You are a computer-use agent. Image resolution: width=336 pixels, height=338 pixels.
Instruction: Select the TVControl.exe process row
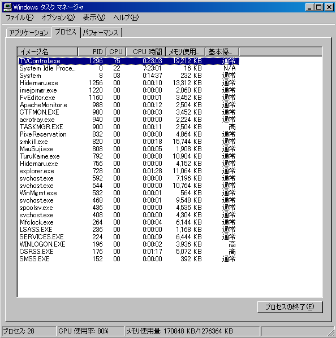129,61
